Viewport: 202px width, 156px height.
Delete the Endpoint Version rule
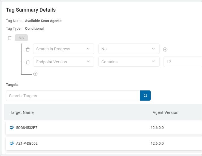coord(28,62)
